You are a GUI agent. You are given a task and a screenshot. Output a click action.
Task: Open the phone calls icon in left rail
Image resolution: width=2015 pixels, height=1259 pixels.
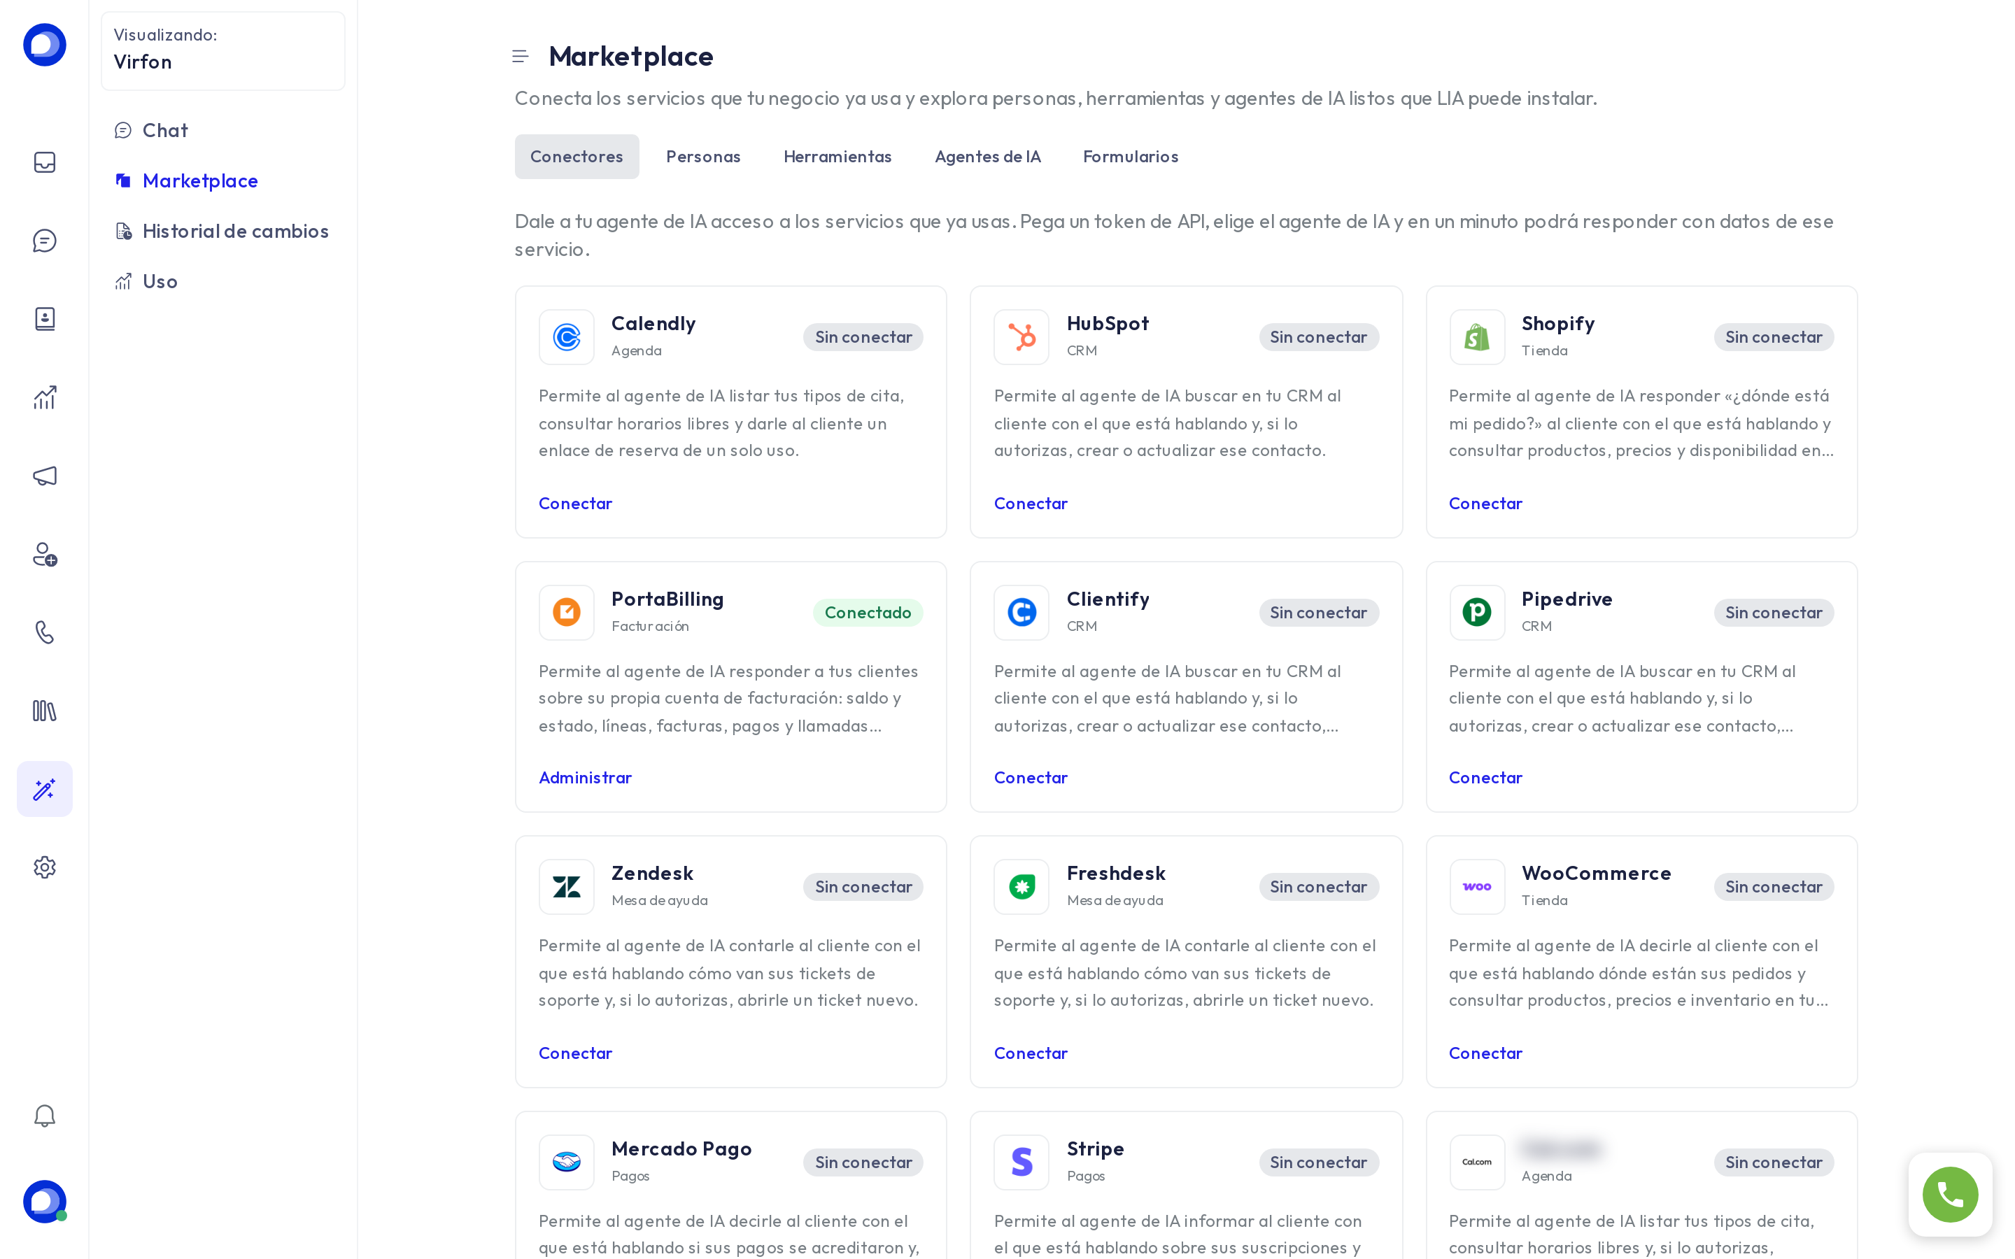point(44,632)
